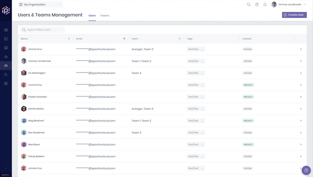Switch to the Teams tab
Viewport: 313px width, 177px height.
[x=105, y=16]
